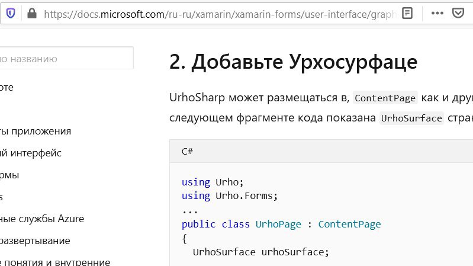Click inline code 'UrhoSurface' in paragraph
Image resolution: width=473 pixels, height=266 pixels.
(x=411, y=118)
